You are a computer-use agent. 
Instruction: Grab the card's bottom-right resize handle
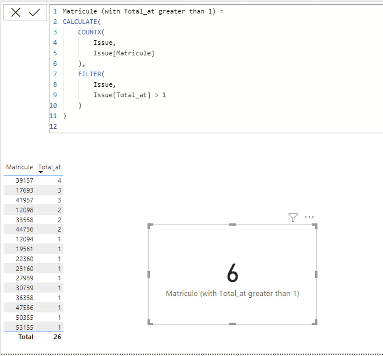point(315,322)
